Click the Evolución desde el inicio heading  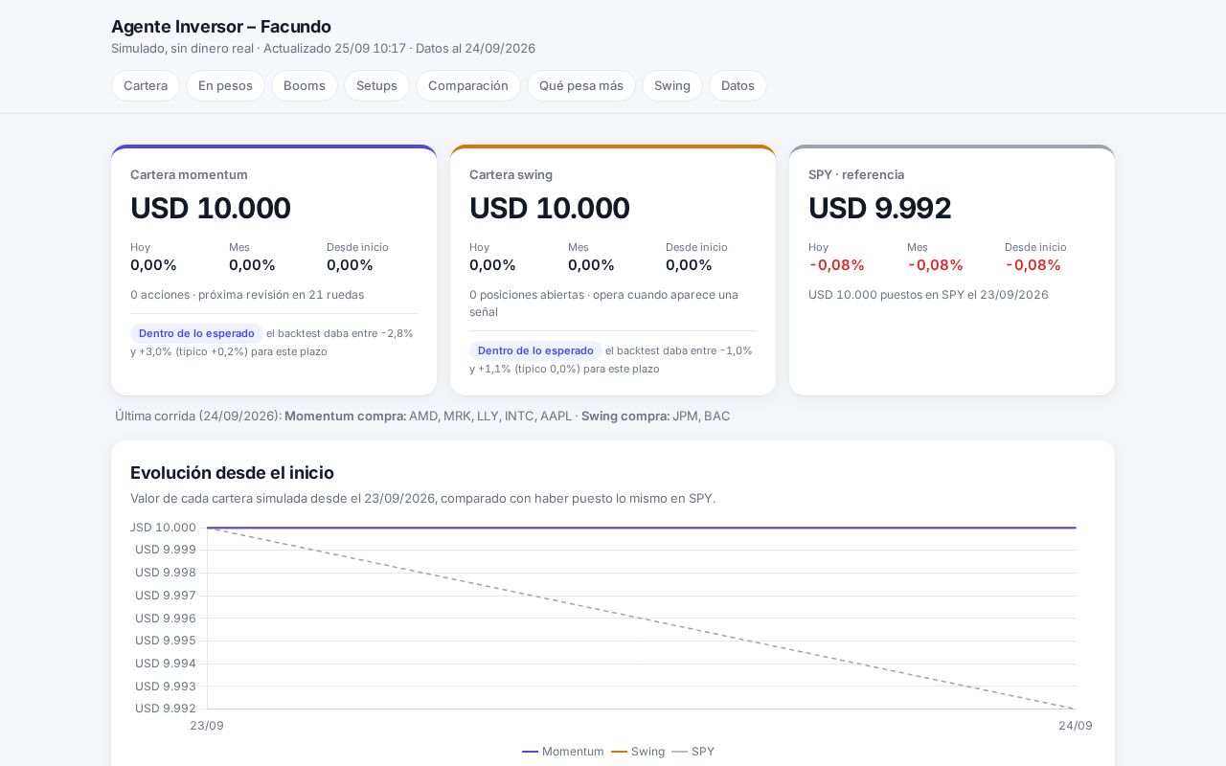pyautogui.click(x=232, y=473)
